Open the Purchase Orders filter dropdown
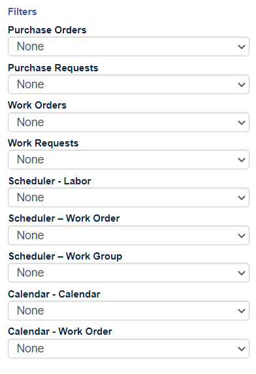Viewport: 256px width, 374px height. tap(129, 46)
